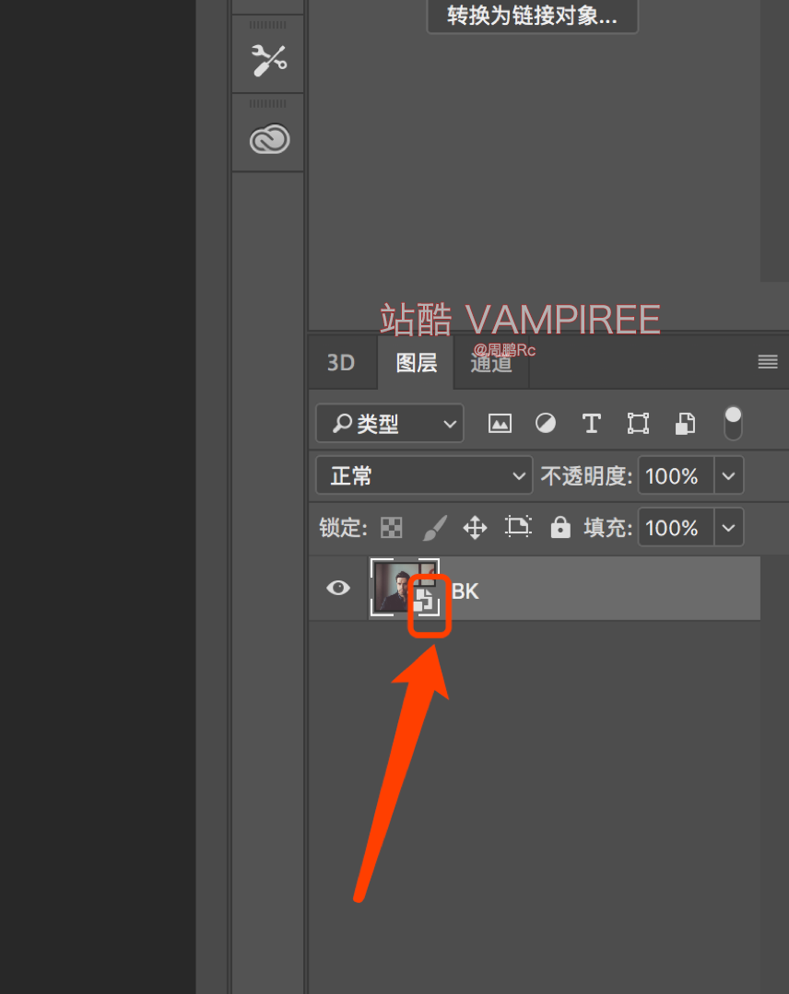789x994 pixels.
Task: Expand the 不透明度 slider arrow
Action: (x=729, y=474)
